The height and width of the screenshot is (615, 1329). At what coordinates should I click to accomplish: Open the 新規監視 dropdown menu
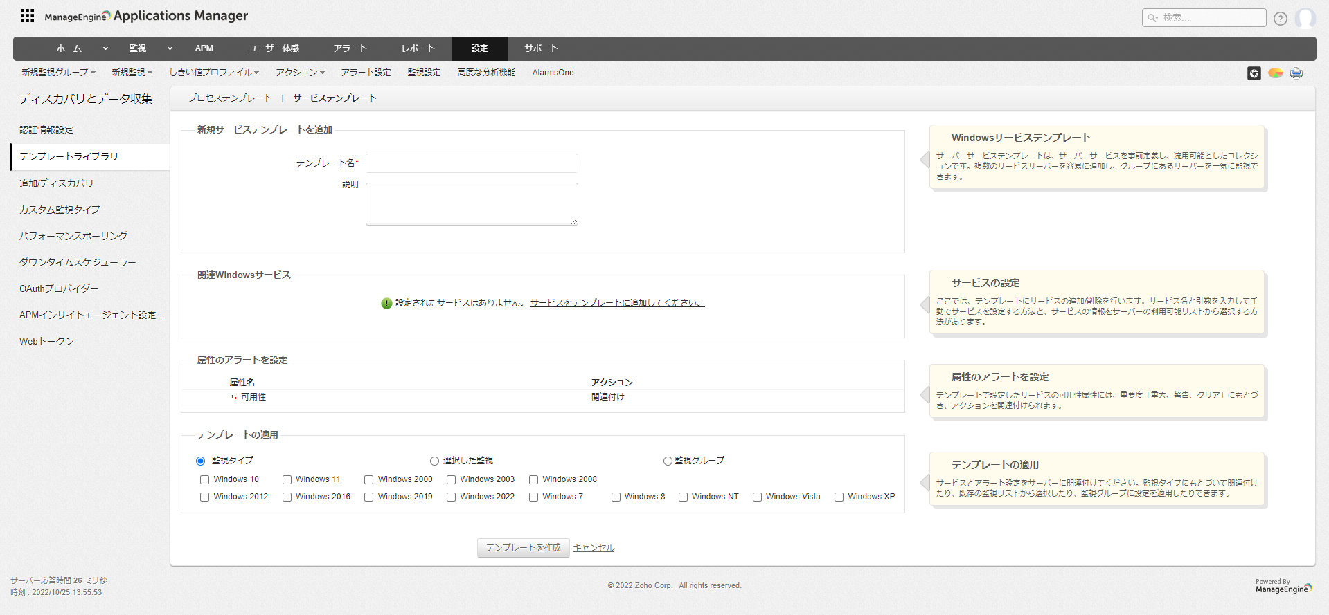coord(132,73)
